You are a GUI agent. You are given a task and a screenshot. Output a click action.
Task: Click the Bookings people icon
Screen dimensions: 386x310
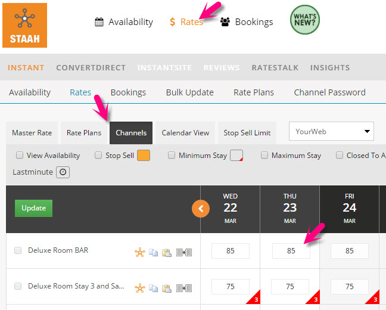225,22
